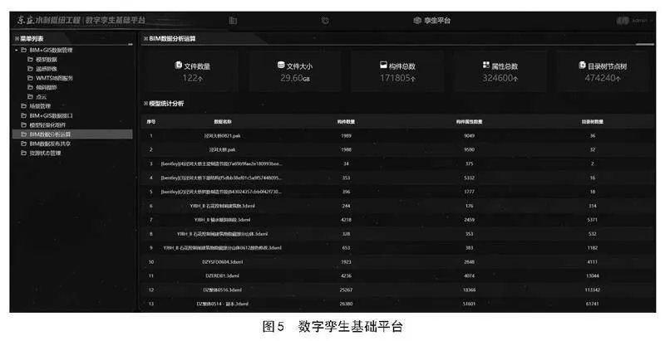
Task: Select row 10 DZYSFD0604.3dxml
Action: click(x=222, y=262)
